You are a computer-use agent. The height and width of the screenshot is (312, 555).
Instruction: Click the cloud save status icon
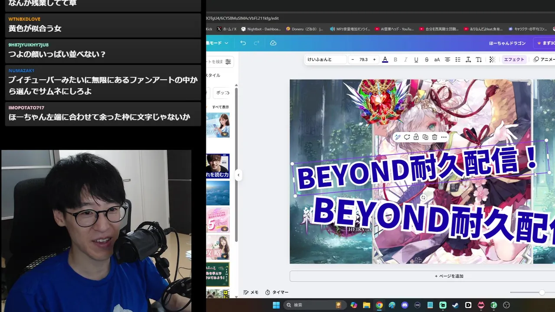273,43
